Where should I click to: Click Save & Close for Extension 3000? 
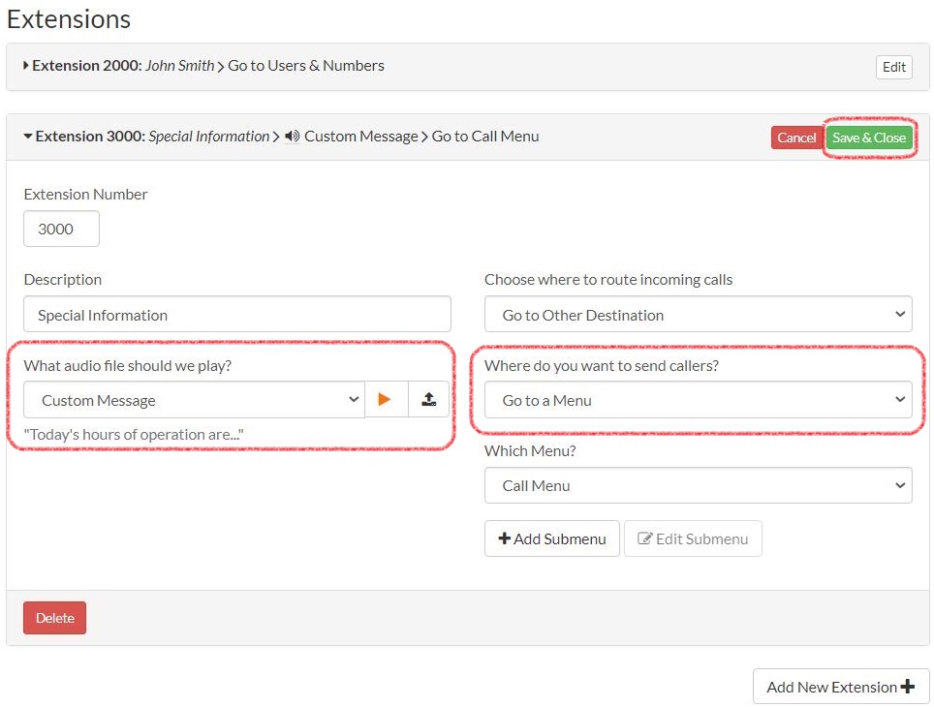pyautogui.click(x=869, y=138)
